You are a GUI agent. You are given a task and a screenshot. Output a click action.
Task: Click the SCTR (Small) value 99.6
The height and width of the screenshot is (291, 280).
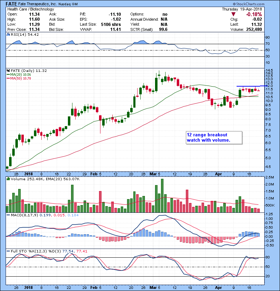click(x=163, y=29)
